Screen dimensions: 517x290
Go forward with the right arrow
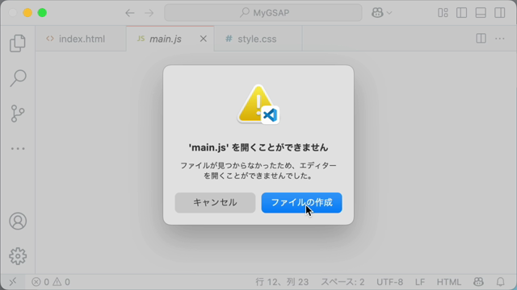pos(149,13)
